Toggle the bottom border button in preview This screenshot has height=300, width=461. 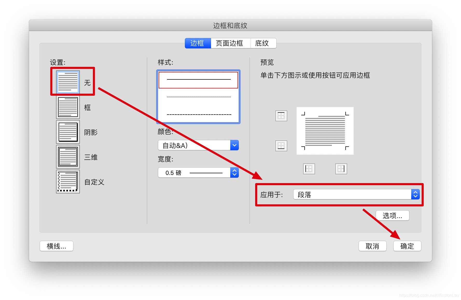[281, 146]
